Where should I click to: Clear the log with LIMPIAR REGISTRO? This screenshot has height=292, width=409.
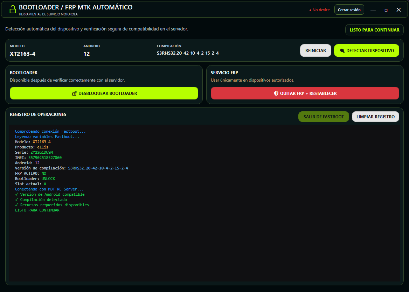pos(375,117)
